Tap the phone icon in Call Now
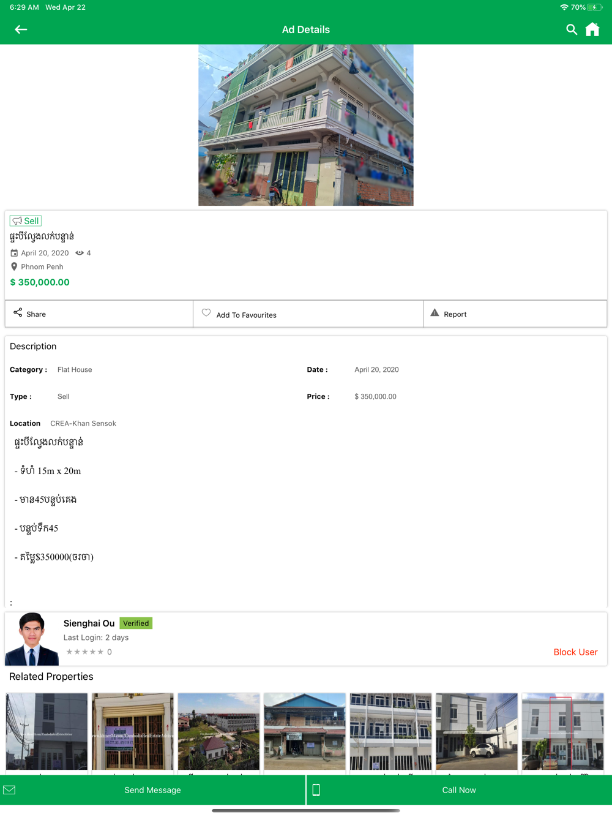The height and width of the screenshot is (817, 612). [x=316, y=790]
